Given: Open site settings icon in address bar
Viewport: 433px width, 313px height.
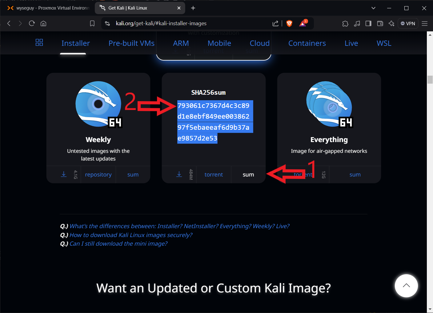Looking at the screenshot, I should (x=107, y=23).
